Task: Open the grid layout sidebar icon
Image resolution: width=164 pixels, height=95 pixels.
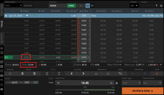Action: coord(2,66)
